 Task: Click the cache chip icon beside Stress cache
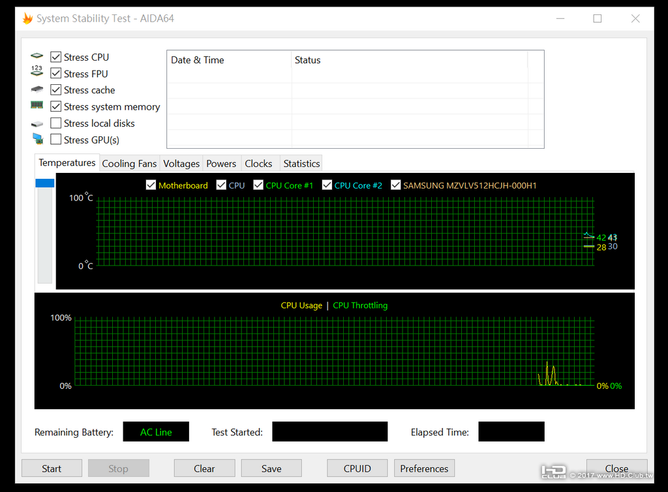pyautogui.click(x=37, y=89)
